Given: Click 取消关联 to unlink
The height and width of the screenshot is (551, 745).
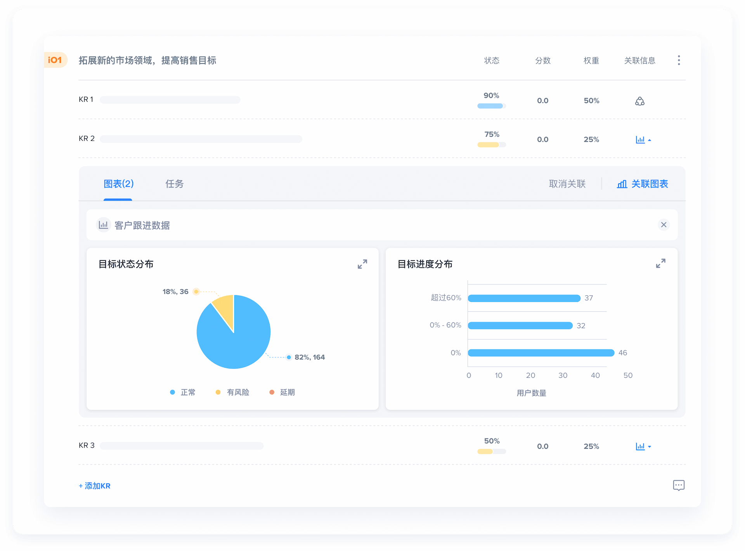Looking at the screenshot, I should 567,184.
